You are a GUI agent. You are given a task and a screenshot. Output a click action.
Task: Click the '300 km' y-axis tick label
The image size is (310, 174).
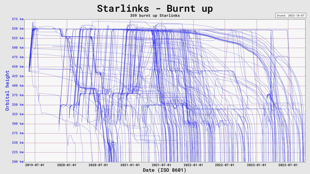tap(18, 124)
